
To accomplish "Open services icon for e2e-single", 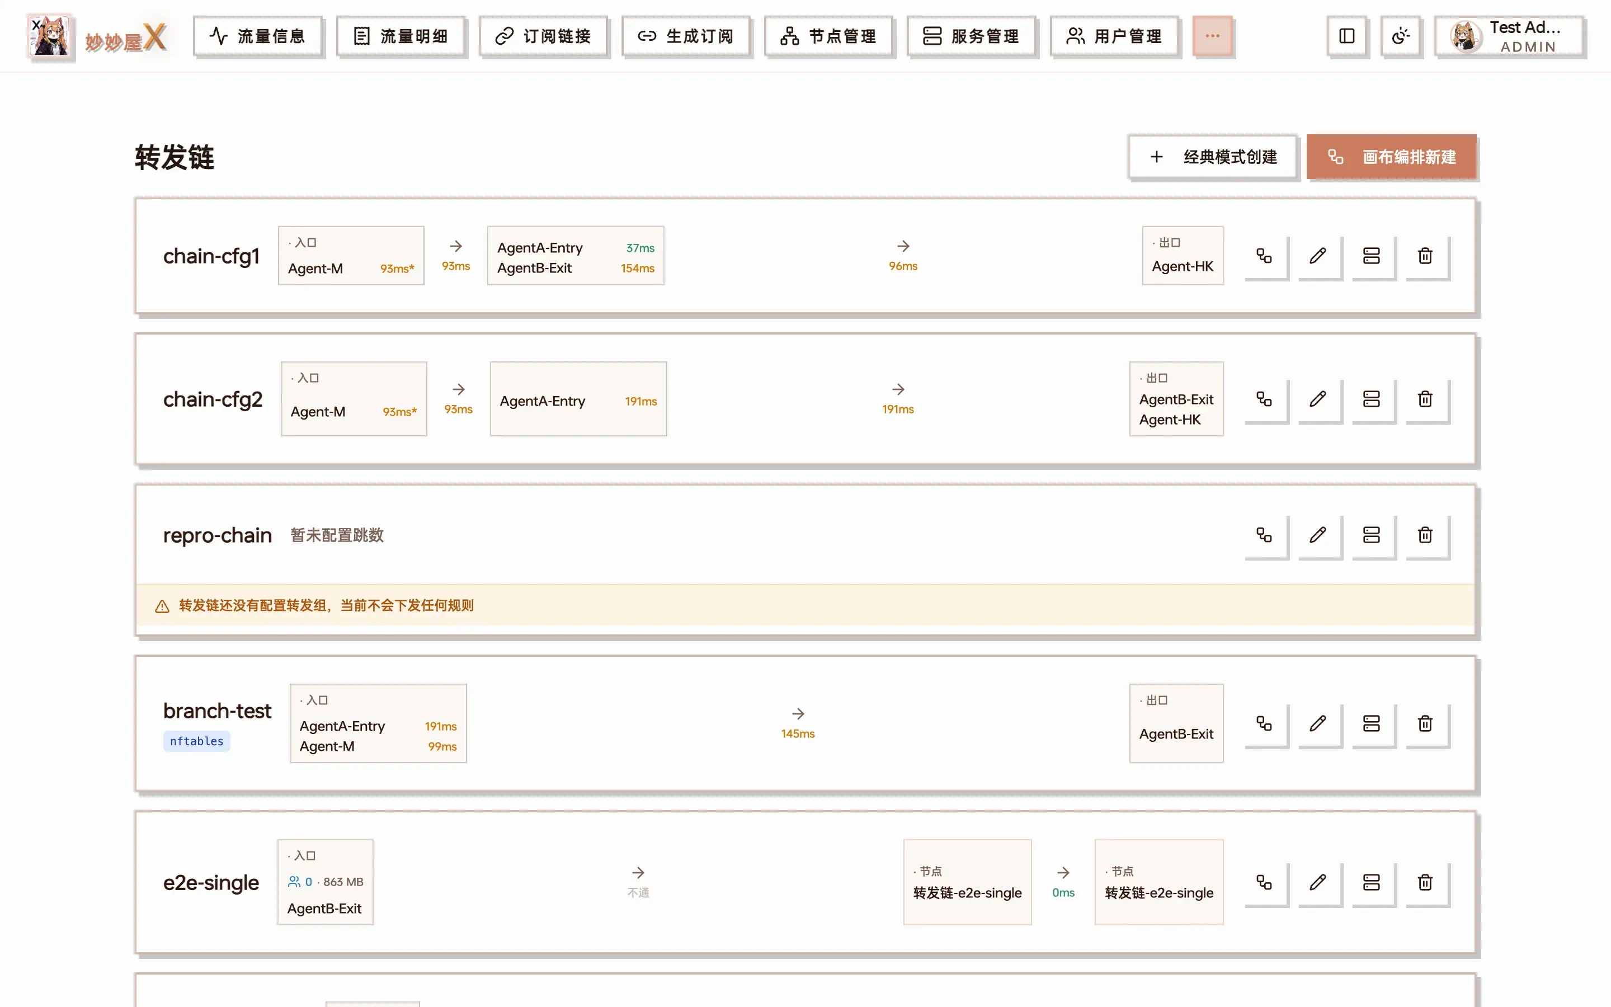I will click(x=1372, y=883).
